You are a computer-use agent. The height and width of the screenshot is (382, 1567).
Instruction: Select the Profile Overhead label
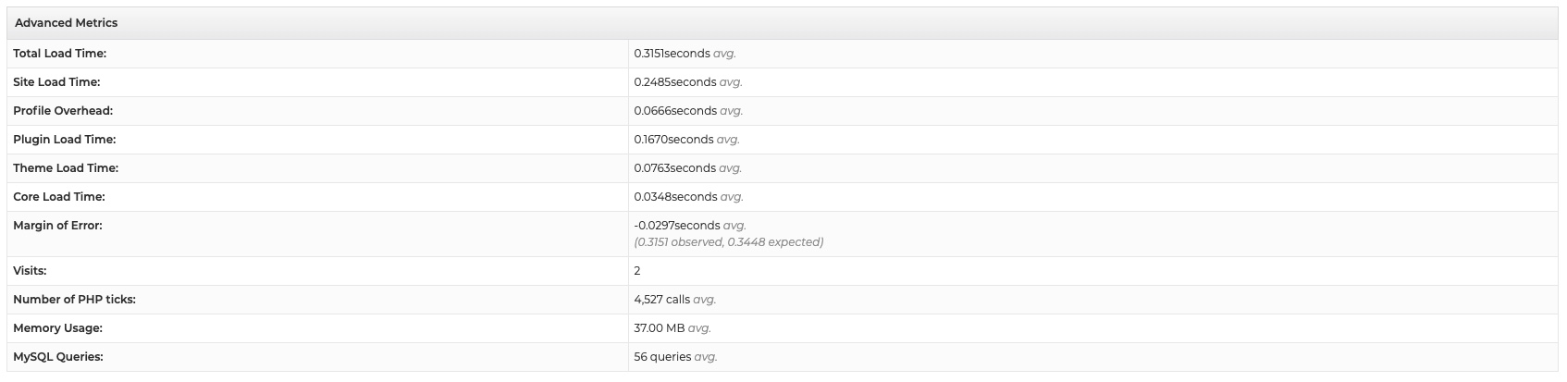(63, 111)
